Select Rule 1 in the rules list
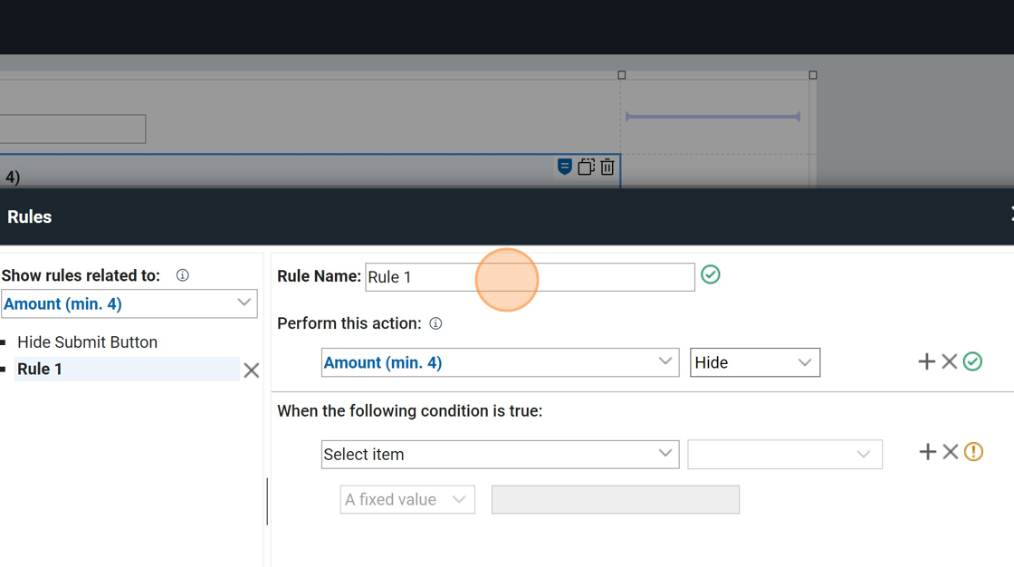 click(x=40, y=369)
